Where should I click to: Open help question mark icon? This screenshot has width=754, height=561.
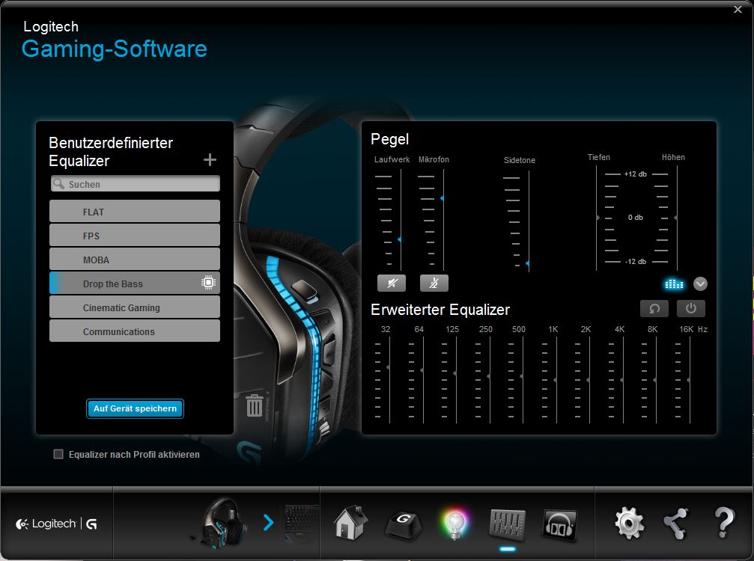723,523
